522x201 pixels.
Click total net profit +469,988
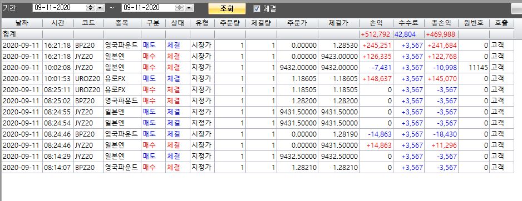coord(440,34)
